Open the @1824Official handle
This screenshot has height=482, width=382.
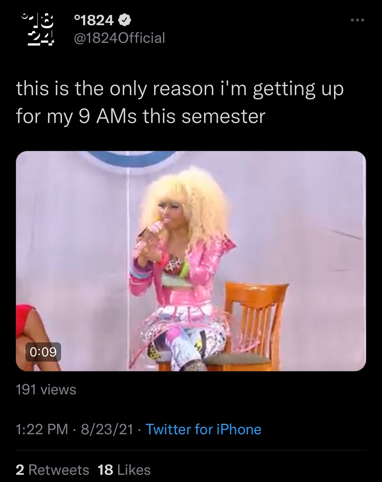(x=119, y=38)
